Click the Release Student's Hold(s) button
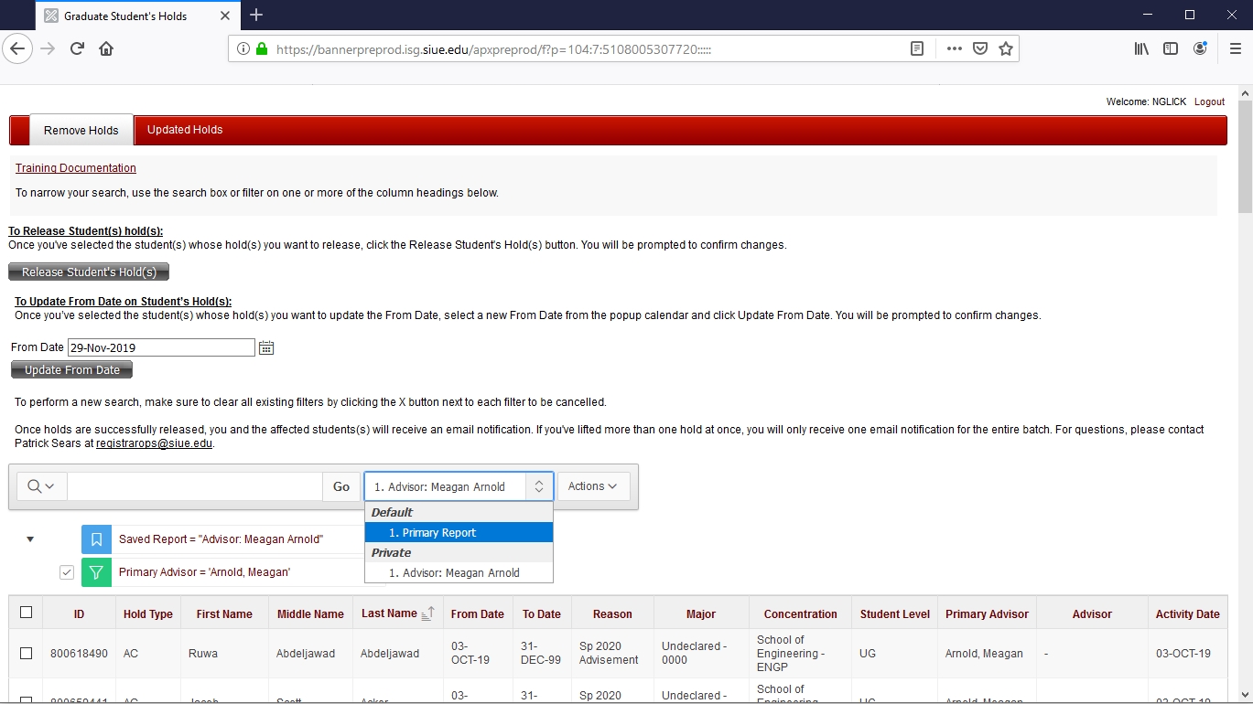Screen dimensions: 1253x704 pyautogui.click(x=89, y=272)
